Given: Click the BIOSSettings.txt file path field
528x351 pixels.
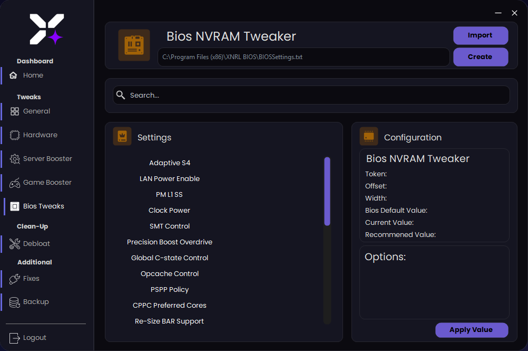Looking at the screenshot, I should coord(303,56).
